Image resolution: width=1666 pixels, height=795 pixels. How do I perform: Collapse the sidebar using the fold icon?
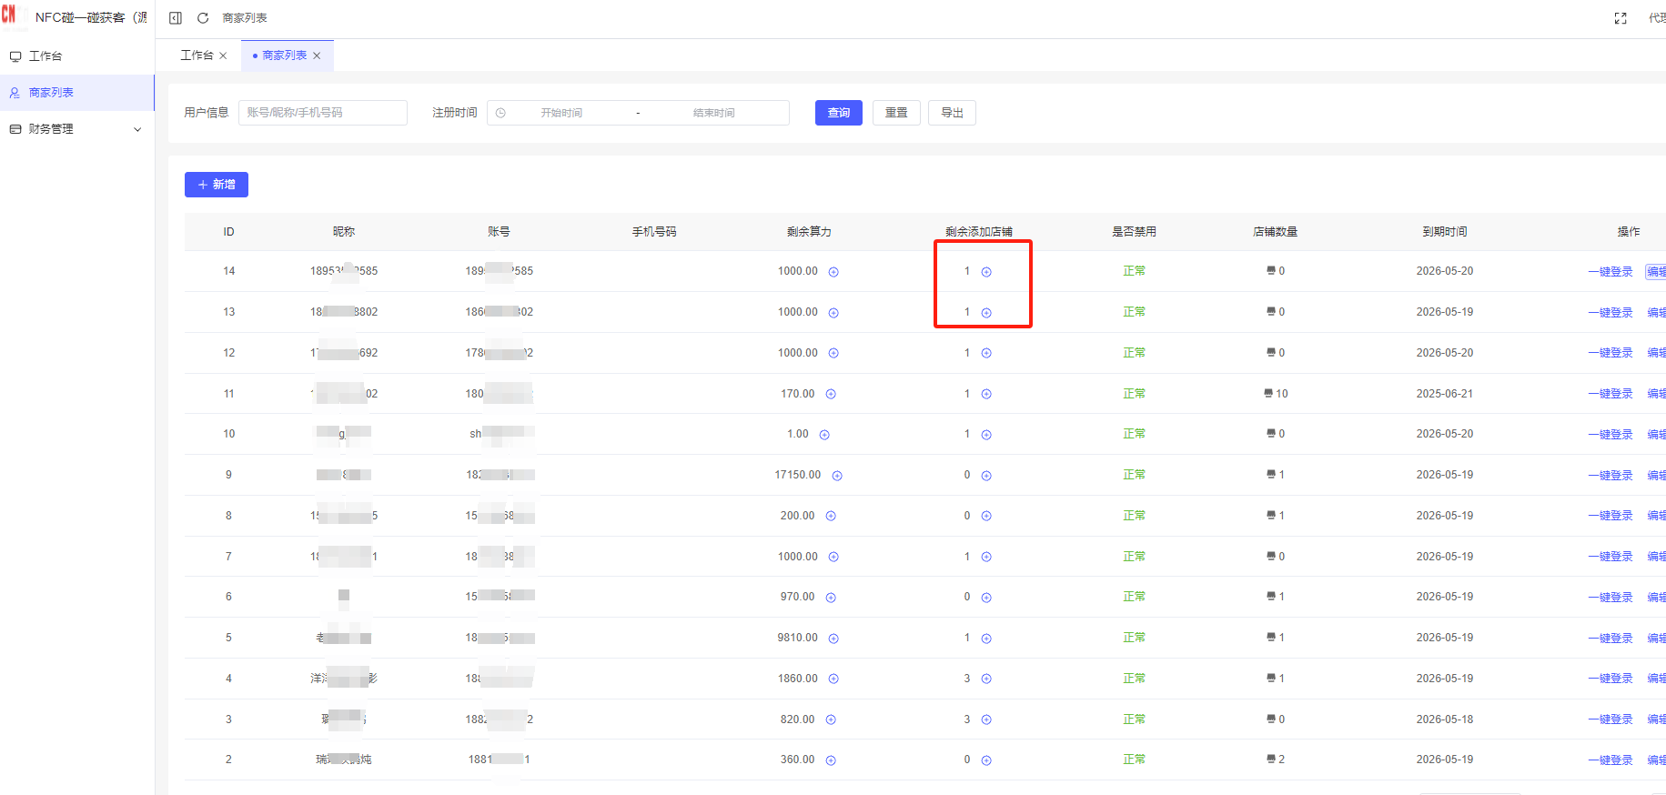click(176, 18)
